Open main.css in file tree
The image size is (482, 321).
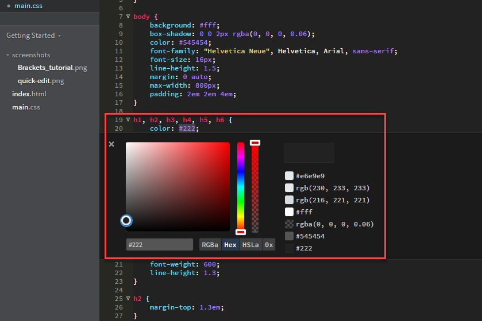pyautogui.click(x=26, y=107)
